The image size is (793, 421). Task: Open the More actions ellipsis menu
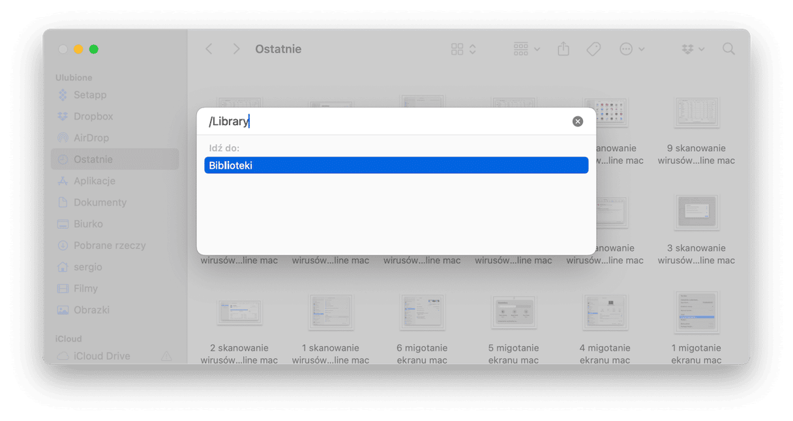(x=632, y=50)
